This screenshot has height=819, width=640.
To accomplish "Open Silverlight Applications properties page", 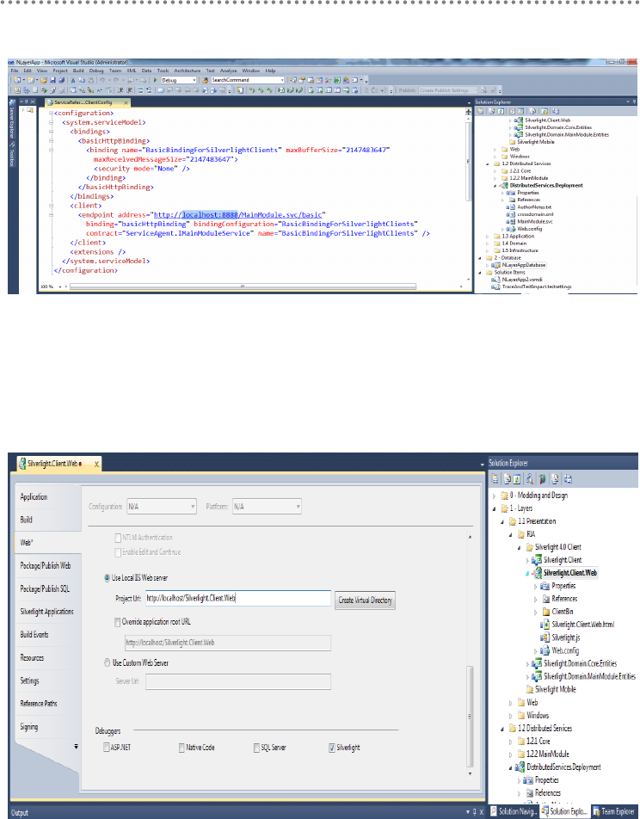I will [x=47, y=612].
